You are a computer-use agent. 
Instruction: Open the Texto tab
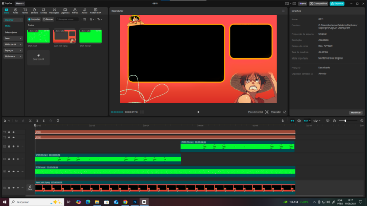point(25,11)
